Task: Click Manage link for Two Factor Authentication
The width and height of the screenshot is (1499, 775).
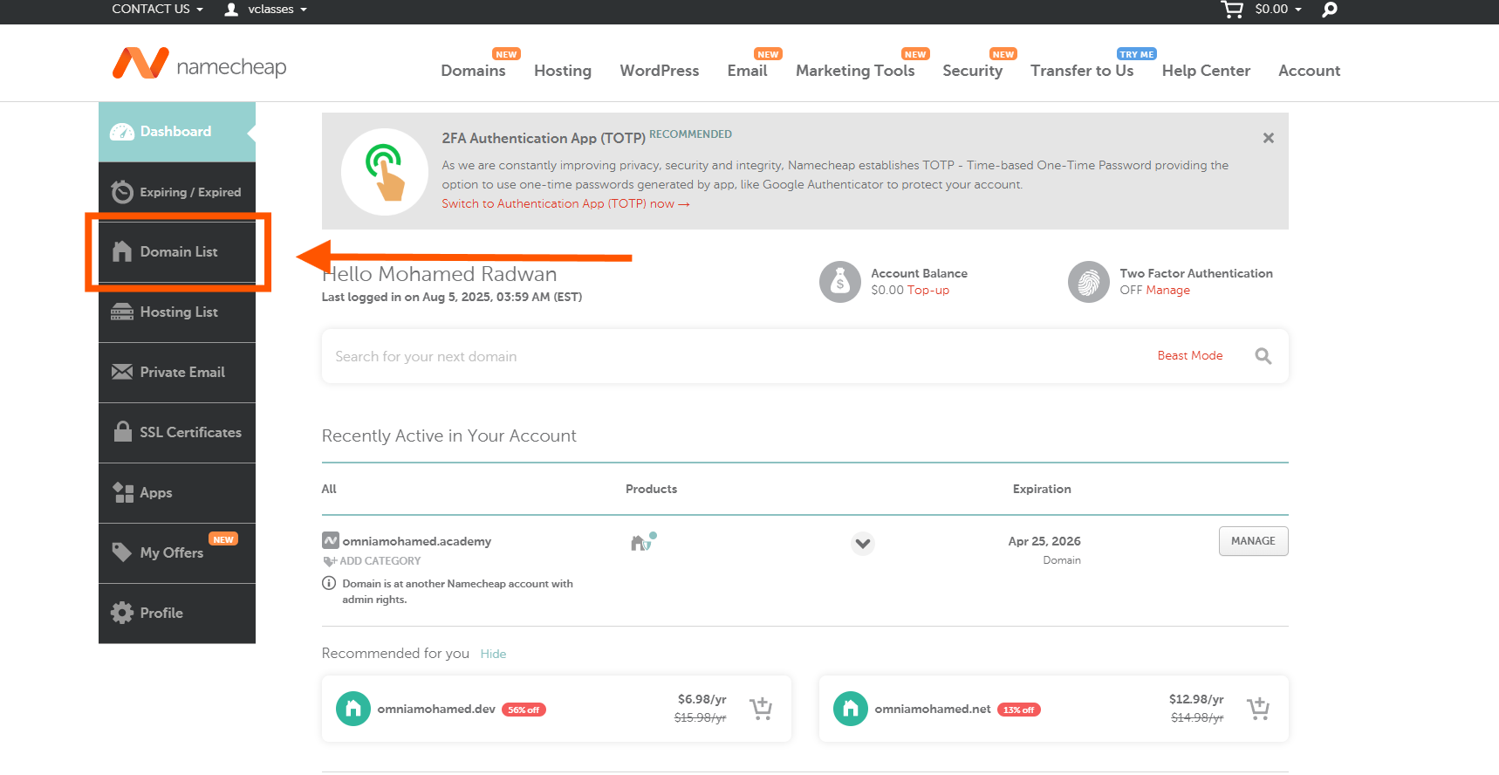Action: [1167, 291]
